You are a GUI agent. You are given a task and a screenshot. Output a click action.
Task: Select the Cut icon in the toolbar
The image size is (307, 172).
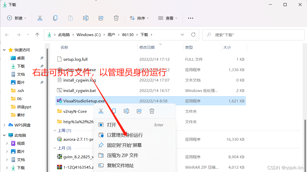click(x=40, y=18)
